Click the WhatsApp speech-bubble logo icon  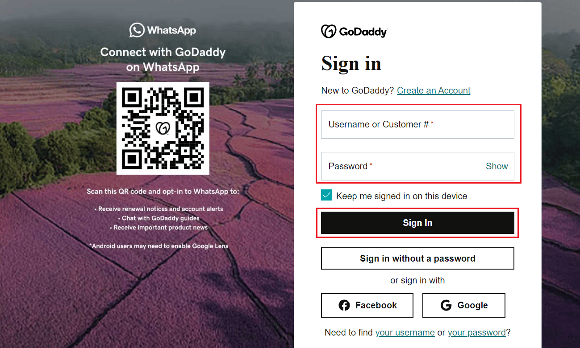137,30
